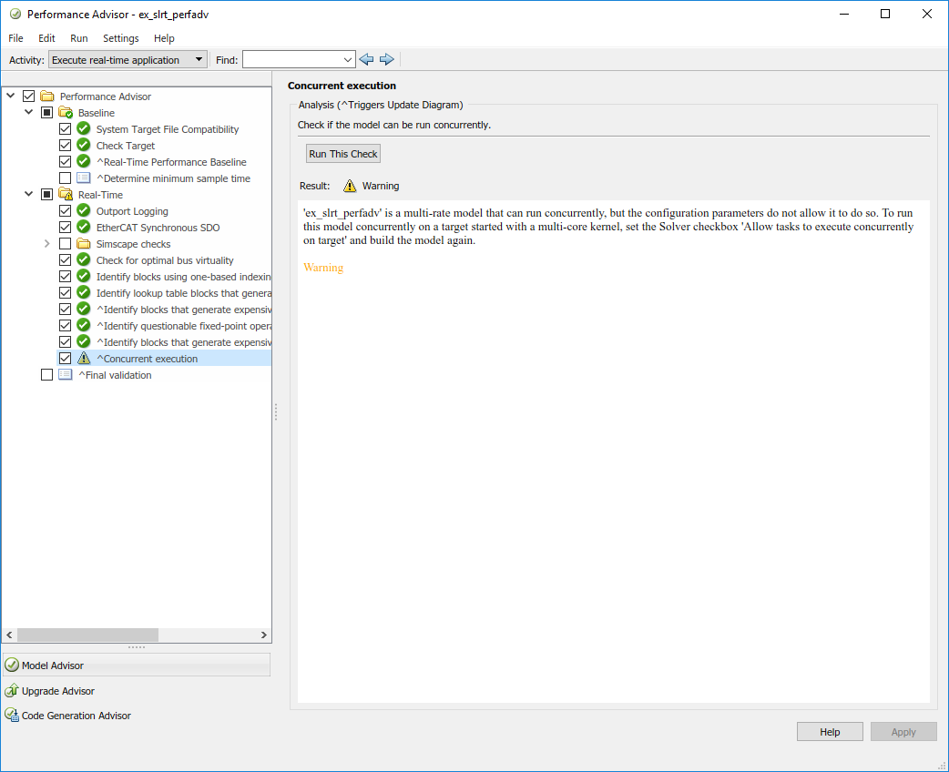
Task: Click pass icon for one-based indexing check
Action: (84, 276)
